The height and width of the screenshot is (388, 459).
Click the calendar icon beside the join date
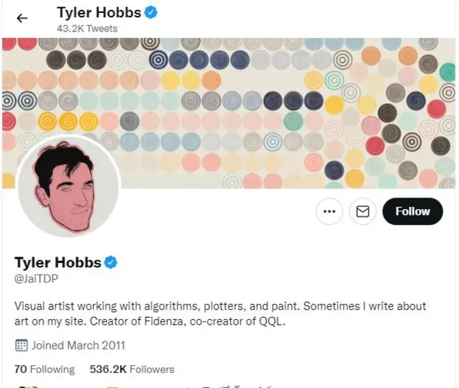tap(22, 346)
